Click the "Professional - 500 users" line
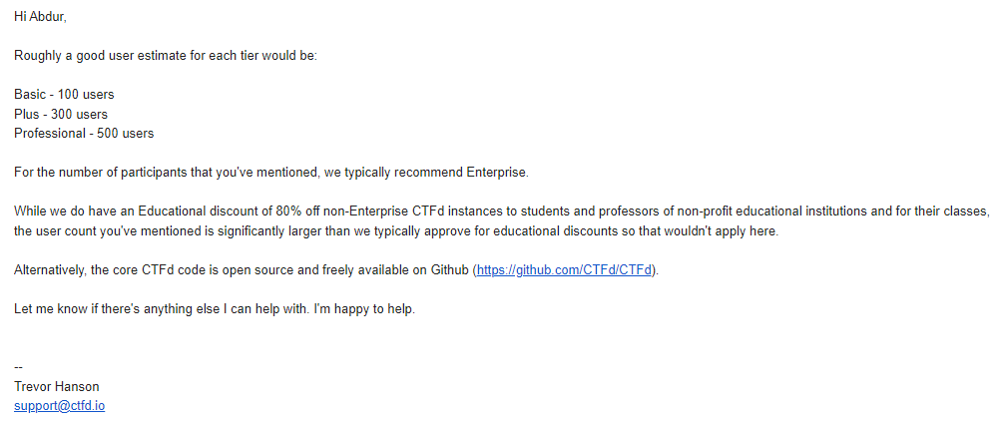 click(84, 133)
